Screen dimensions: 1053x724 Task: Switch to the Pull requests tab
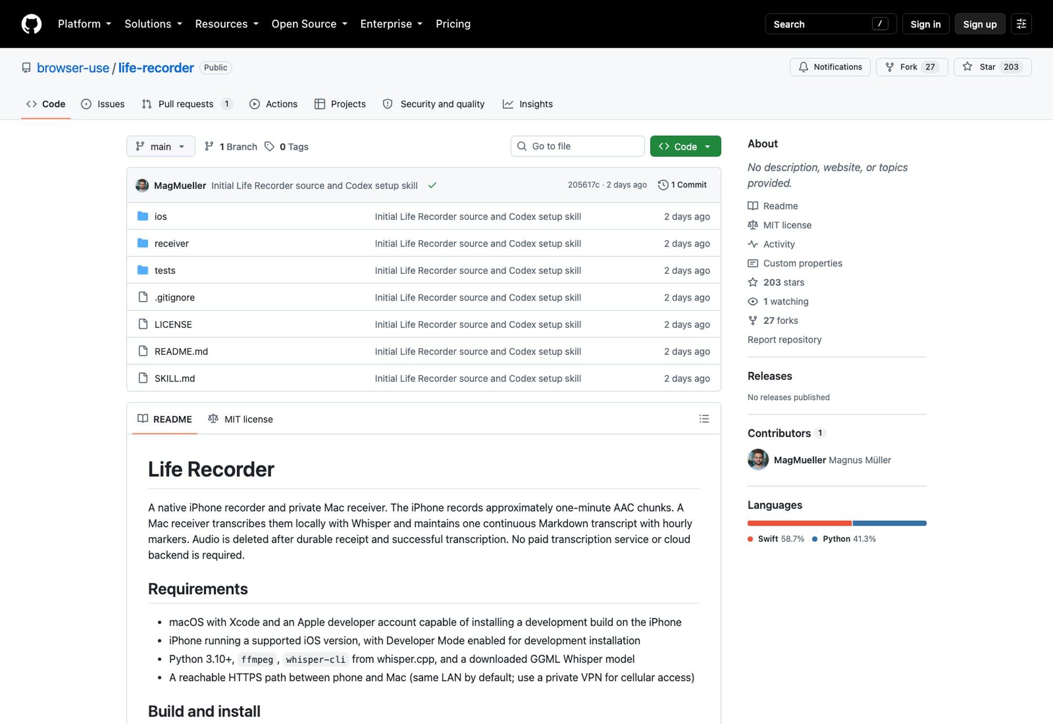187,104
